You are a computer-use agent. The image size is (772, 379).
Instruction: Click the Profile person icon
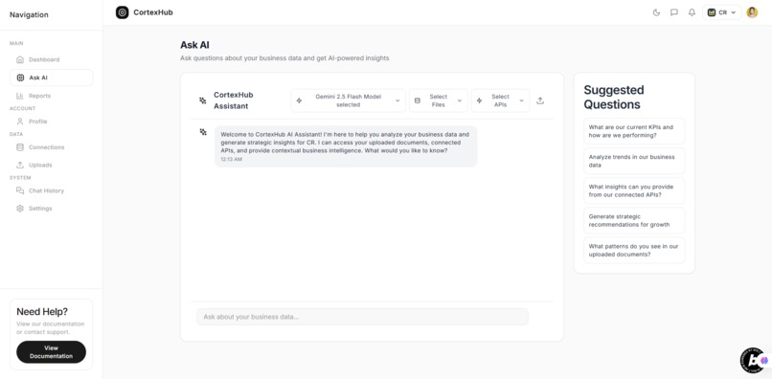[x=20, y=122]
